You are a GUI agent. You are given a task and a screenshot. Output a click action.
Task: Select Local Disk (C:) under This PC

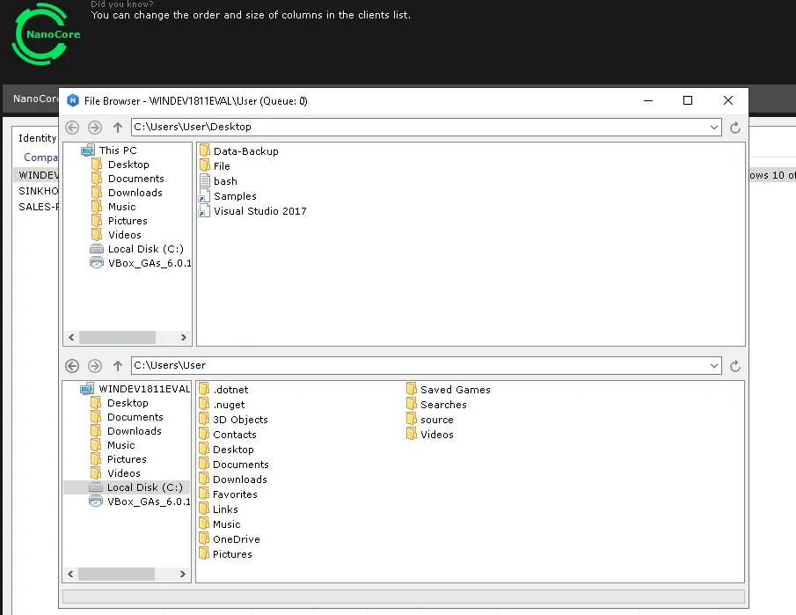136,249
